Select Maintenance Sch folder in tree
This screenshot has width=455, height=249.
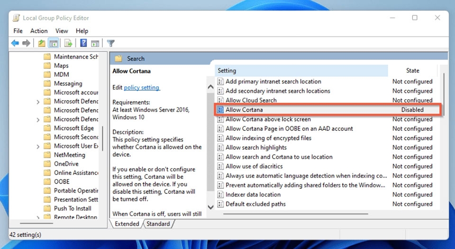(76, 56)
